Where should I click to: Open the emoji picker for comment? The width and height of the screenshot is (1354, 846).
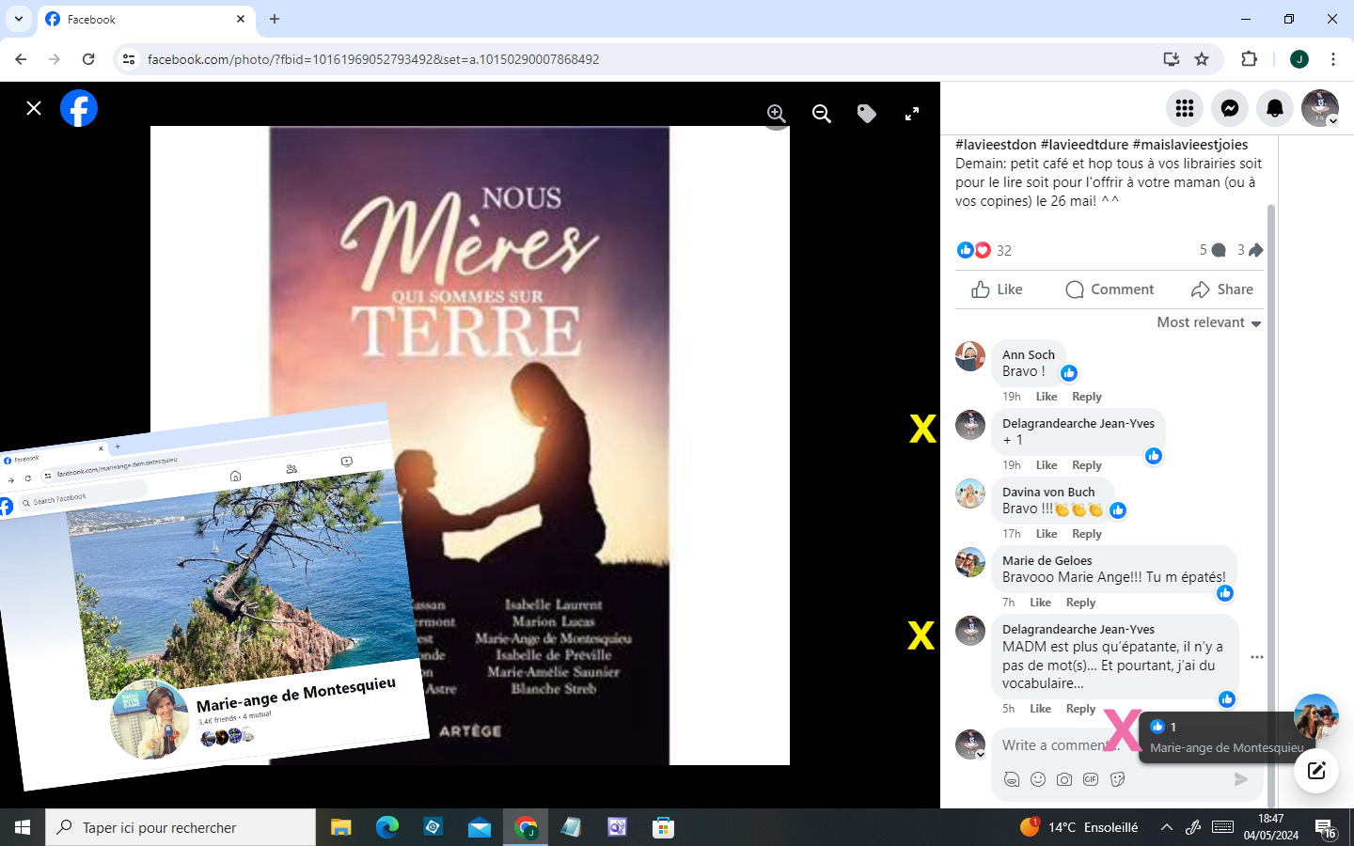click(x=1038, y=779)
